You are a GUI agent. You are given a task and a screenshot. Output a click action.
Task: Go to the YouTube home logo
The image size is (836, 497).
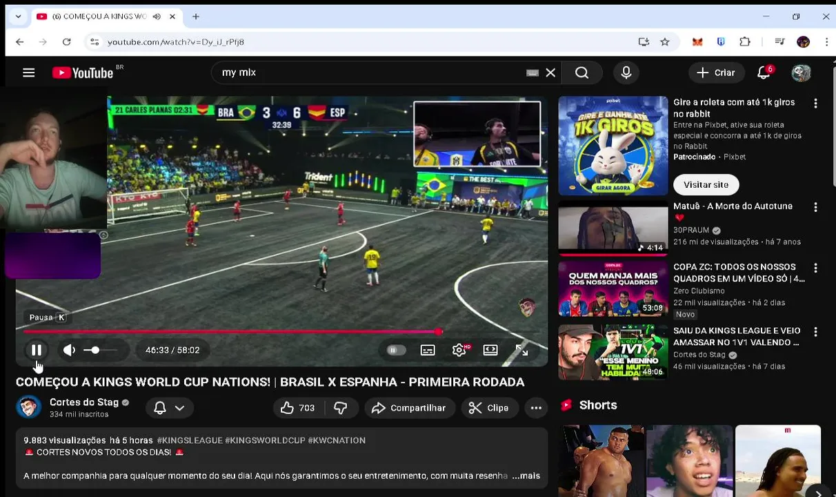coord(83,72)
